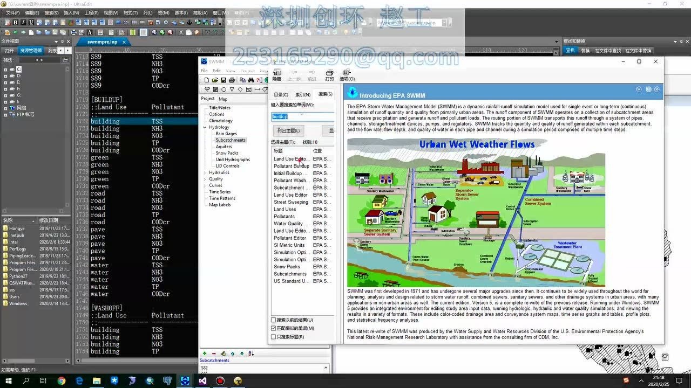Screen dimensions: 691x388
Task: Click the SWMM find binoculars icon
Action: tap(251, 80)
